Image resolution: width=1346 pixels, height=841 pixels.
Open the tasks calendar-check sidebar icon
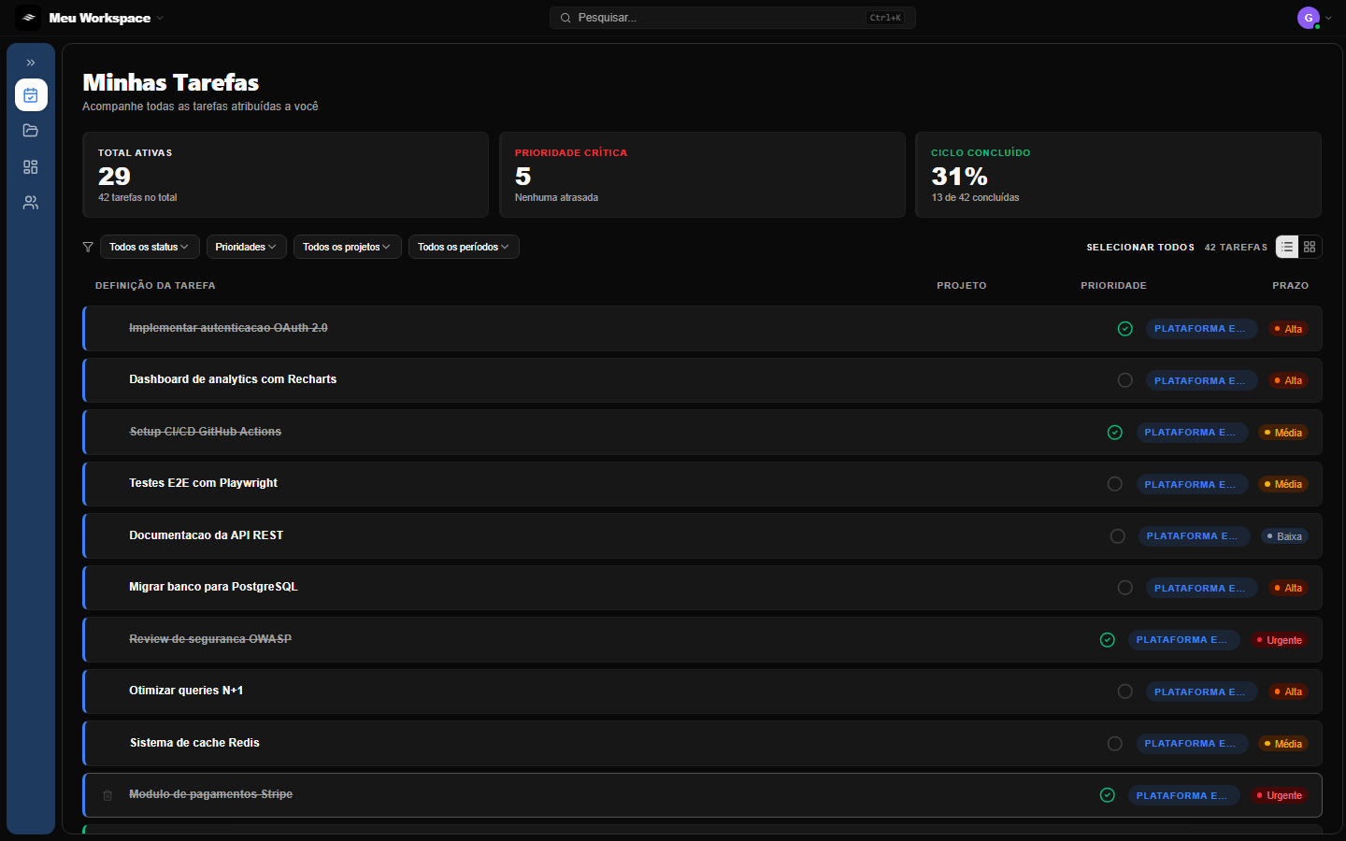pyautogui.click(x=31, y=95)
